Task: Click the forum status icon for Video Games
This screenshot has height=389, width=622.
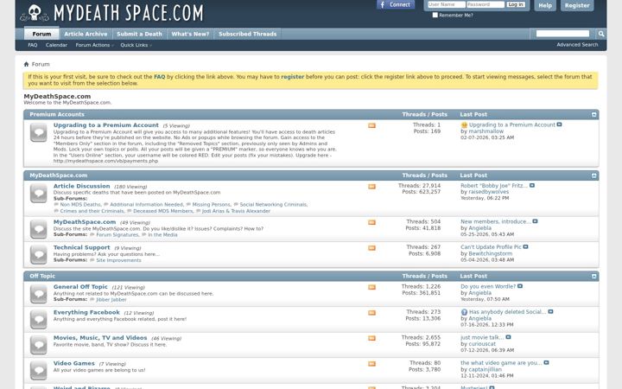Action: [x=39, y=370]
